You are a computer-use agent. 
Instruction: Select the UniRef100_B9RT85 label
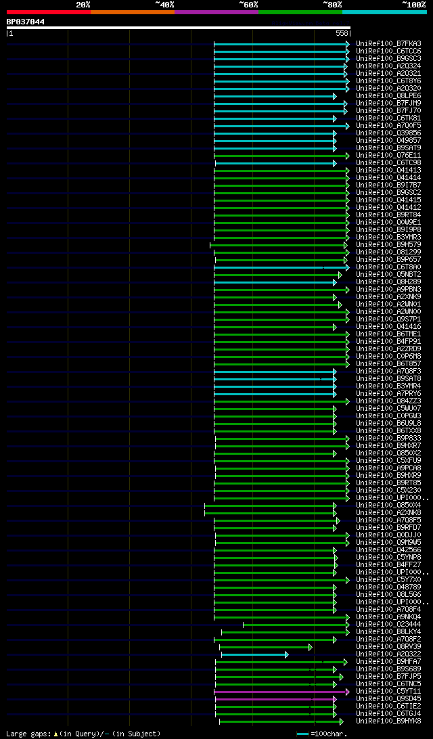(389, 483)
